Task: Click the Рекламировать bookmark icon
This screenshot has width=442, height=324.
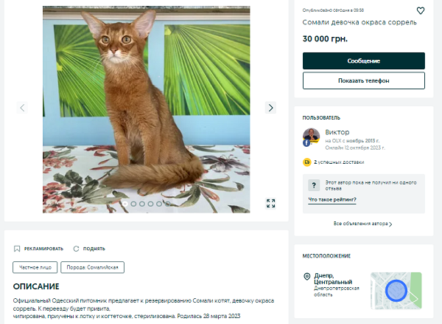Action: click(x=18, y=249)
